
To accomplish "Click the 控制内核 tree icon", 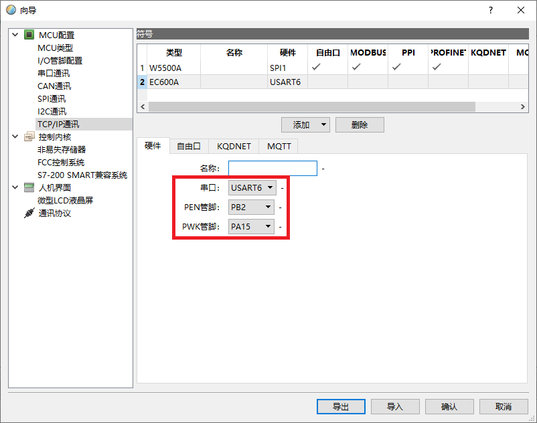I will click(29, 137).
